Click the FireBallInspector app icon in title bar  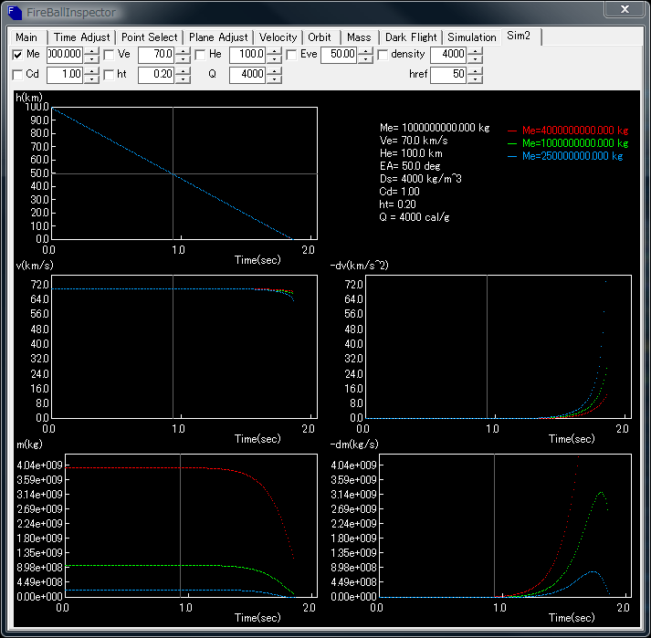(15, 13)
